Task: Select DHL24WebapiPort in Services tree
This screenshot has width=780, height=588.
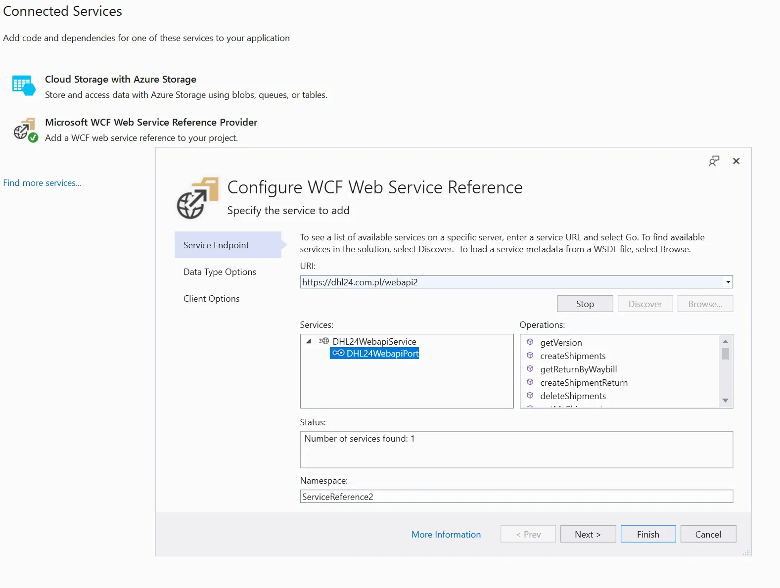Action: point(382,354)
